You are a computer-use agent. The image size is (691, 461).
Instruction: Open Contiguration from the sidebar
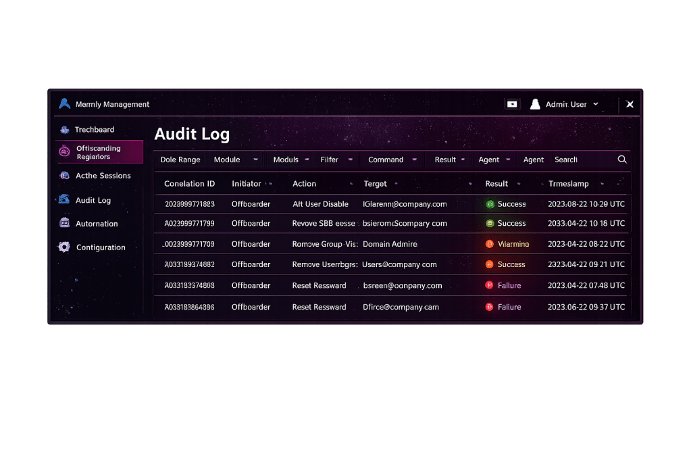(101, 247)
